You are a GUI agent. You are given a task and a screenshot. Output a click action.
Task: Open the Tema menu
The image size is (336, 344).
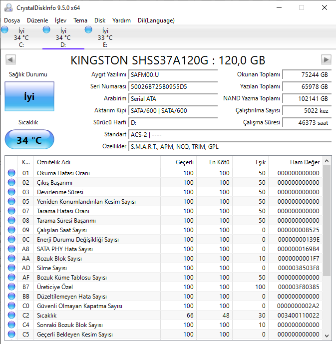coord(80,20)
